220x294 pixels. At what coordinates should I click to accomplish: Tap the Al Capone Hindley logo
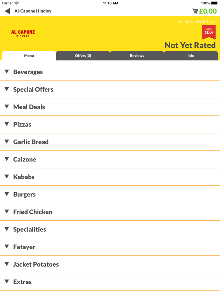[23, 33]
